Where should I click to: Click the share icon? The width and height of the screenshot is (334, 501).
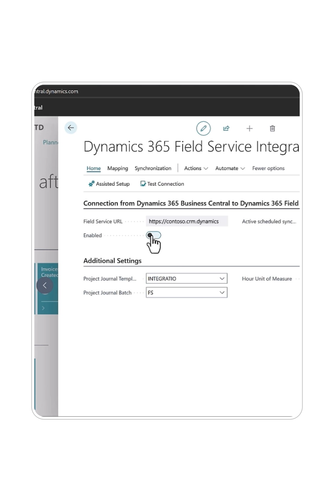pyautogui.click(x=226, y=128)
